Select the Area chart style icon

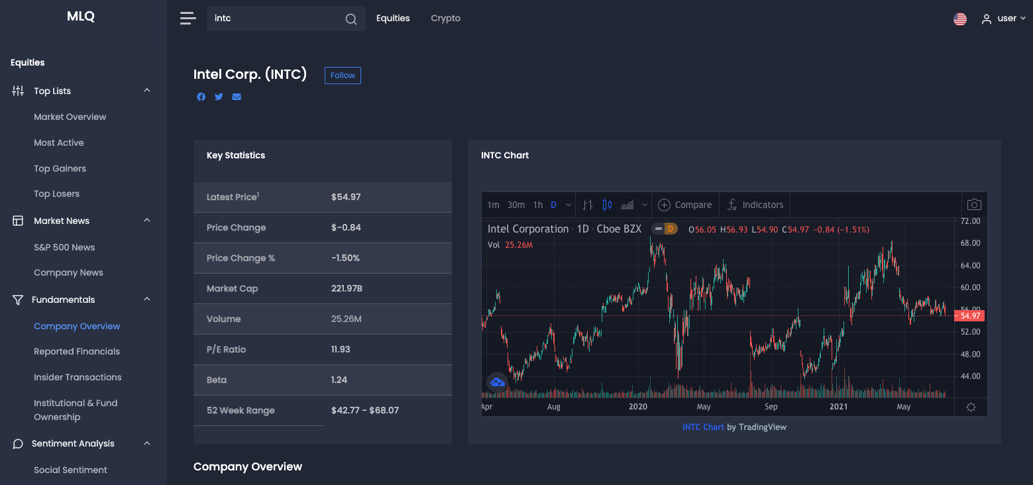(x=627, y=205)
